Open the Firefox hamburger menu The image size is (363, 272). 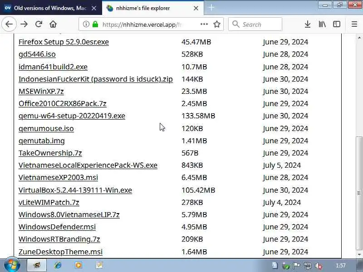point(354,24)
